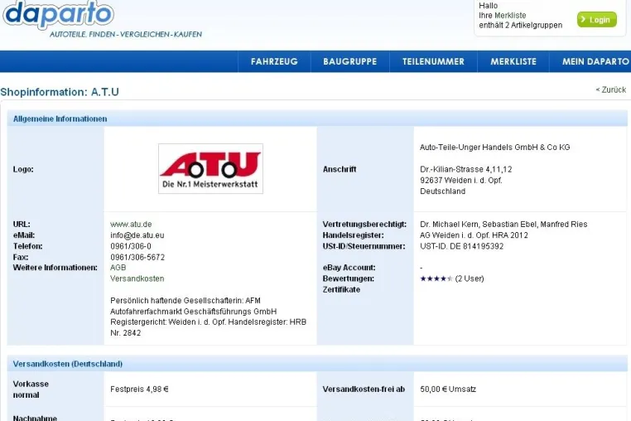Open the AGB link
This screenshot has height=421, width=631.
pos(118,268)
